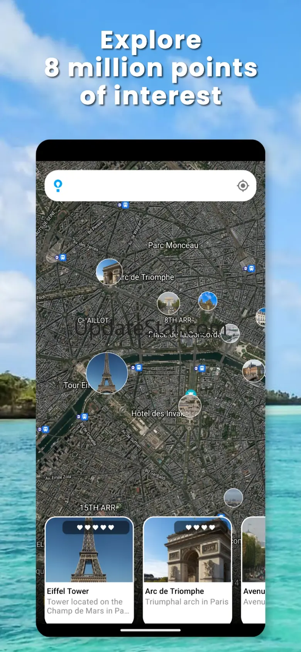Tap transit icon at top of Bd de Grenelle
Image resolution: width=301 pixels, height=652 pixels.
82,417
